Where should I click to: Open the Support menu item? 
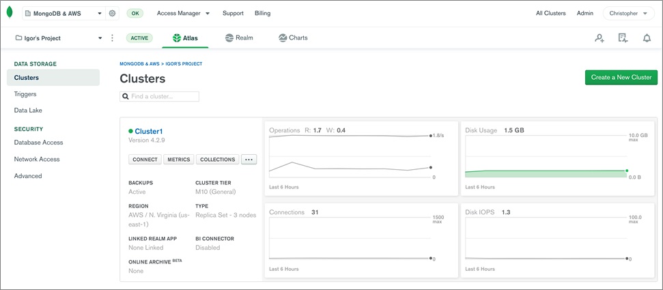pyautogui.click(x=233, y=13)
